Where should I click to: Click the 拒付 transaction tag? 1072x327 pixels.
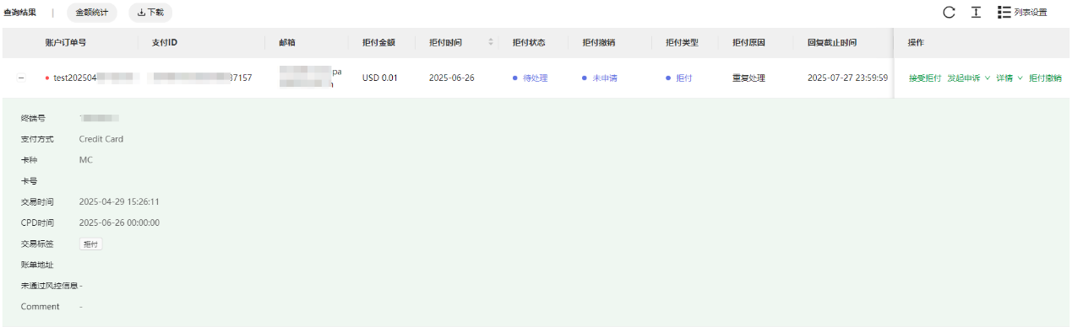pos(90,244)
